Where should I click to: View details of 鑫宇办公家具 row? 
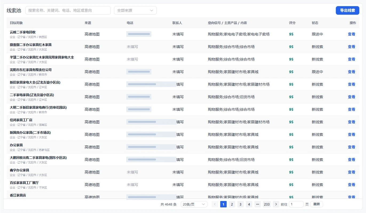click(352, 172)
